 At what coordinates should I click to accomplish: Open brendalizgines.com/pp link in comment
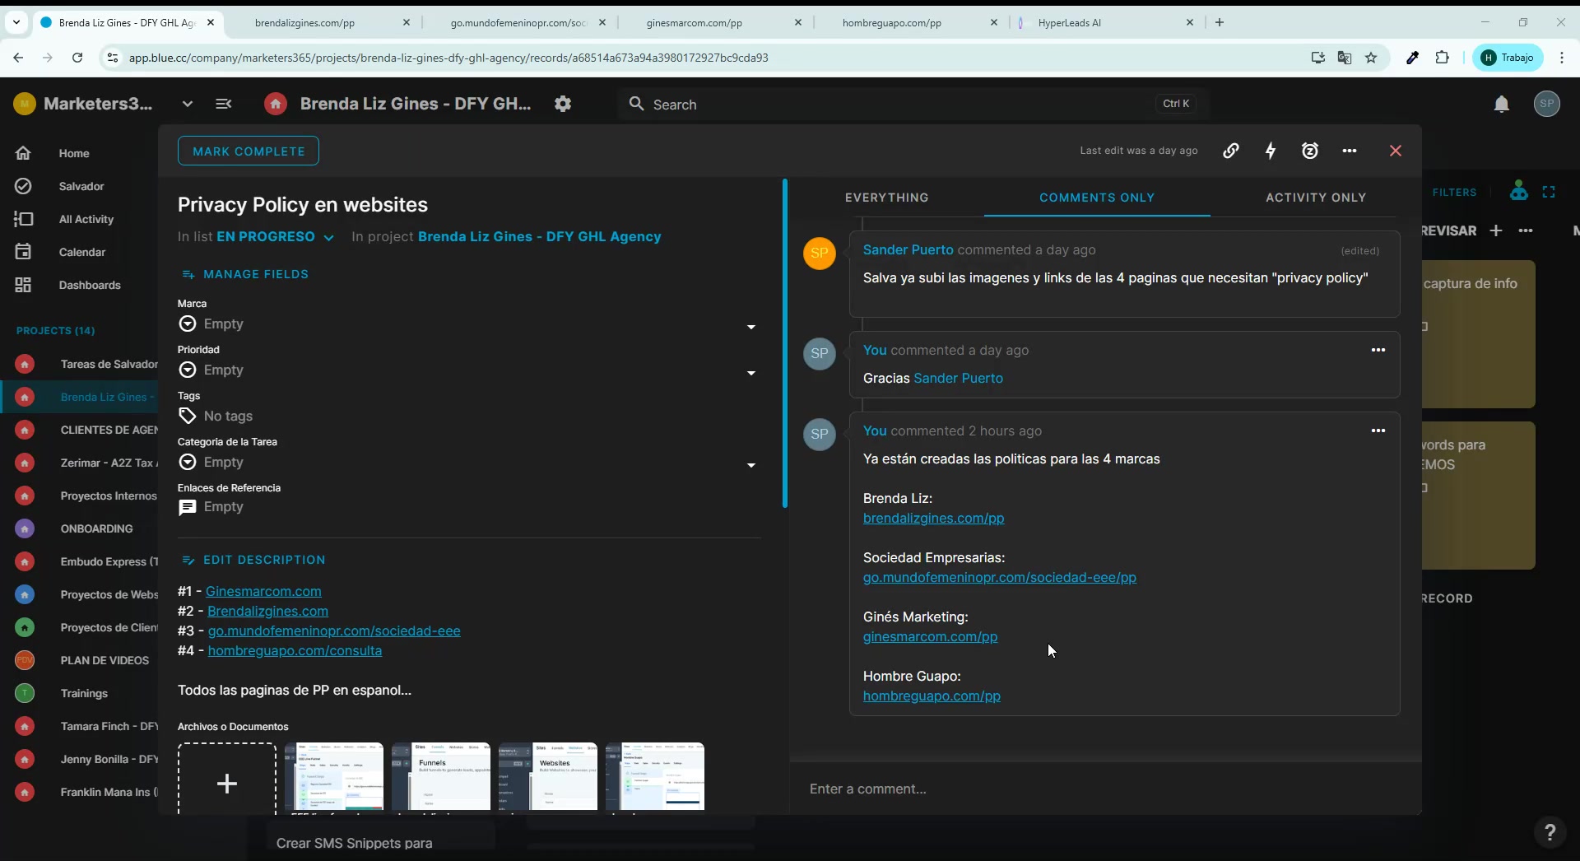pos(933,518)
